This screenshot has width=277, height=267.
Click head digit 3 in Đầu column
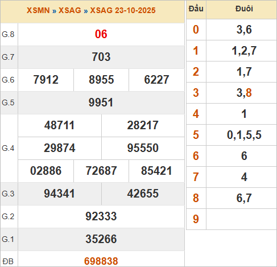[x=196, y=93]
